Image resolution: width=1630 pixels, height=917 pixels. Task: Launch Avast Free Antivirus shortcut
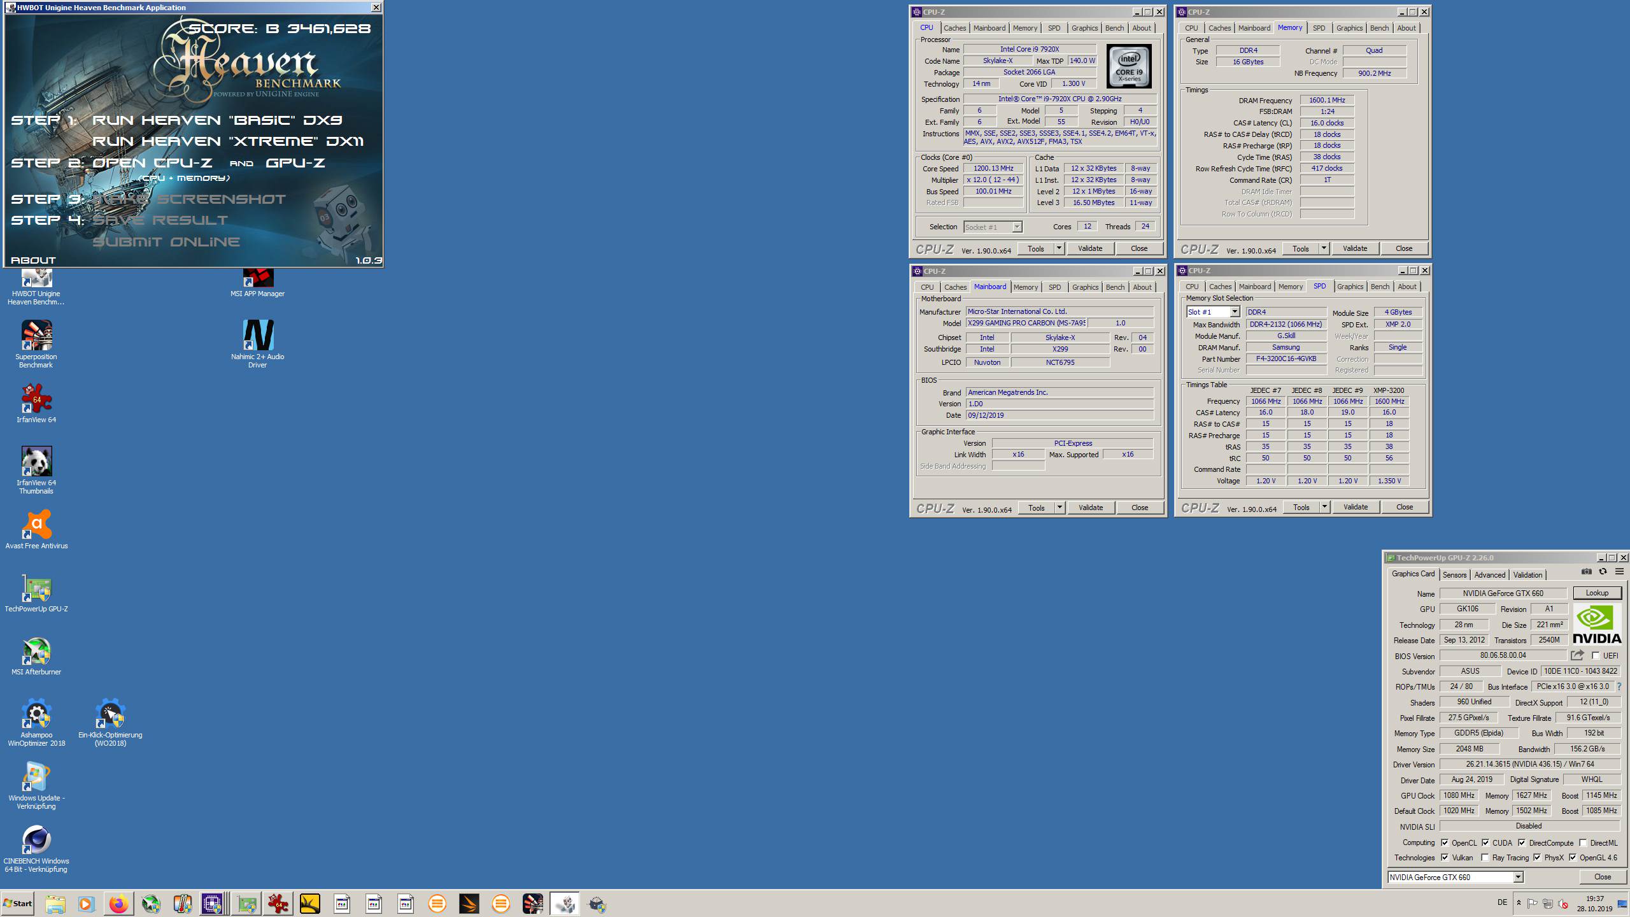click(36, 529)
